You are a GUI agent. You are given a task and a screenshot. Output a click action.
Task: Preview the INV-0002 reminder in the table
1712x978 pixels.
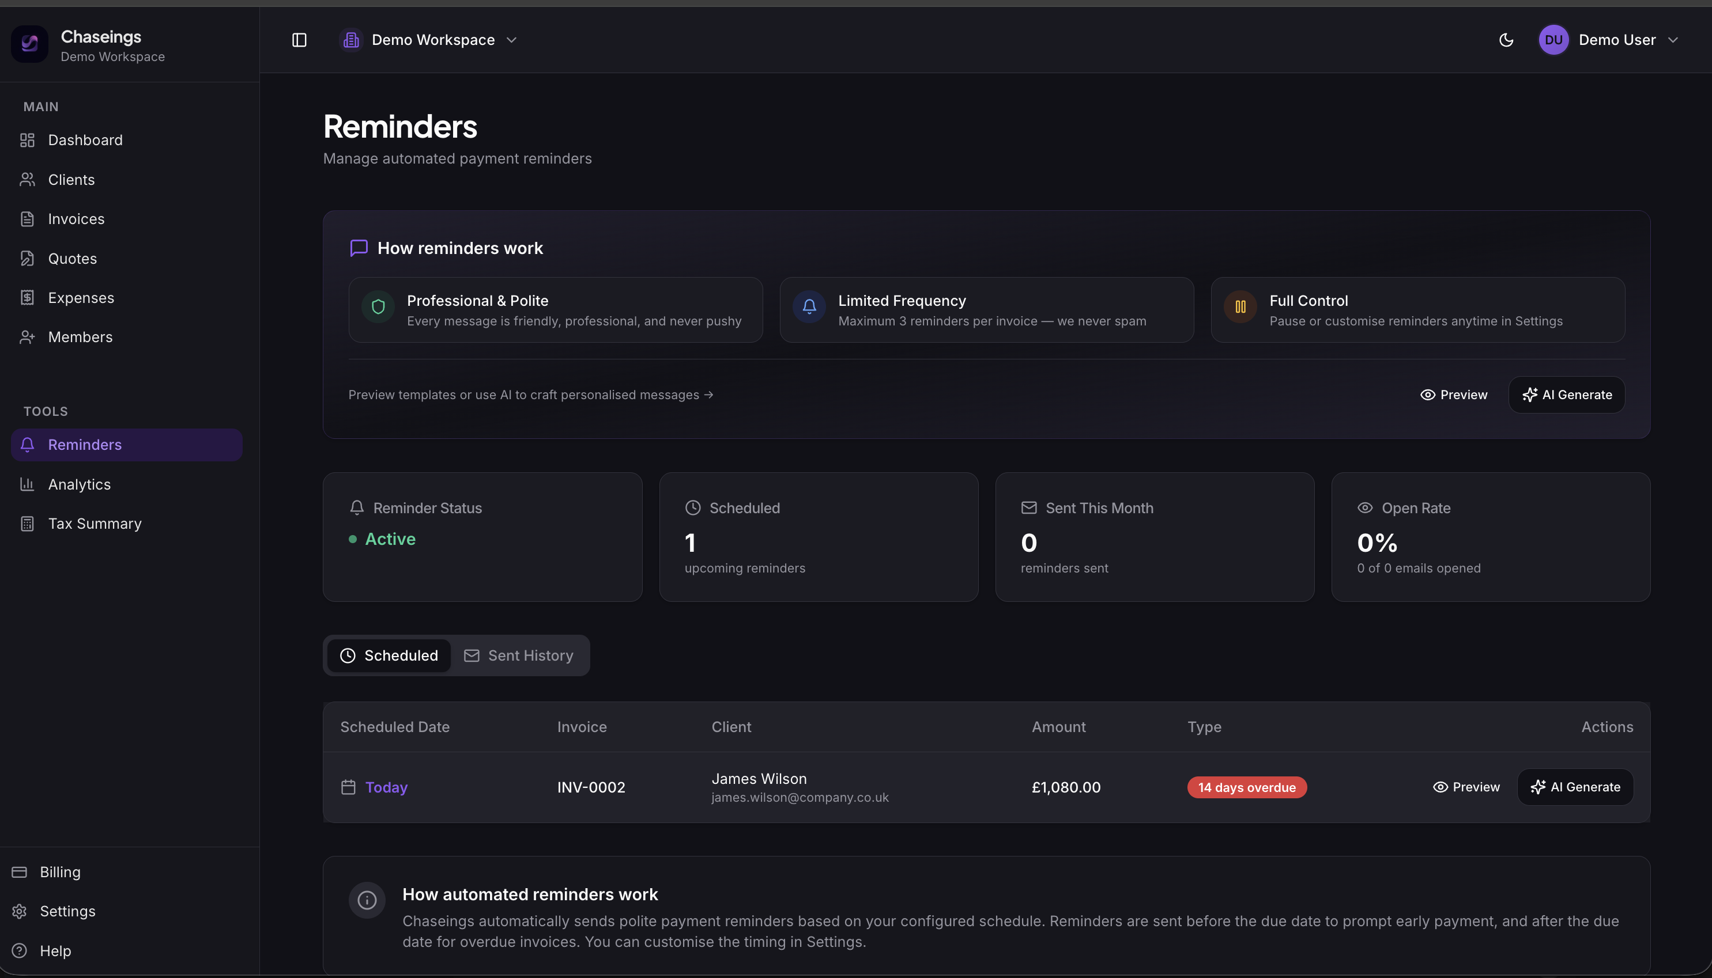tap(1466, 787)
